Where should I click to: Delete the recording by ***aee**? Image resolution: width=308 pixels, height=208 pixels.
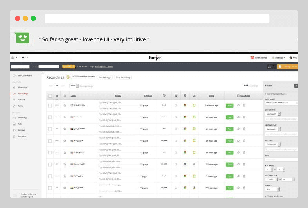(x=244, y=141)
